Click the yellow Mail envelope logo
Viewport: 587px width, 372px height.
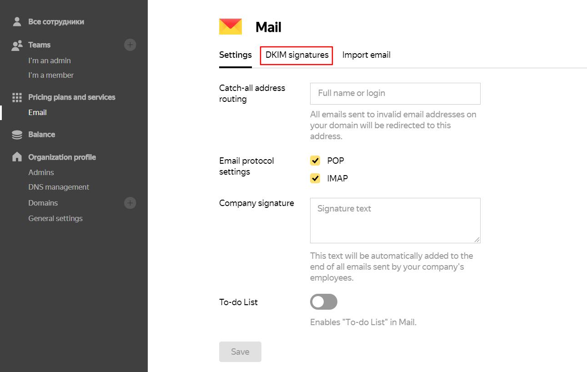tap(231, 27)
